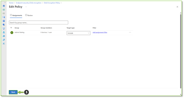Viewport: 184px width, 98px height.
Task: Click the Add assignment filter link
Action: (x=100, y=32)
